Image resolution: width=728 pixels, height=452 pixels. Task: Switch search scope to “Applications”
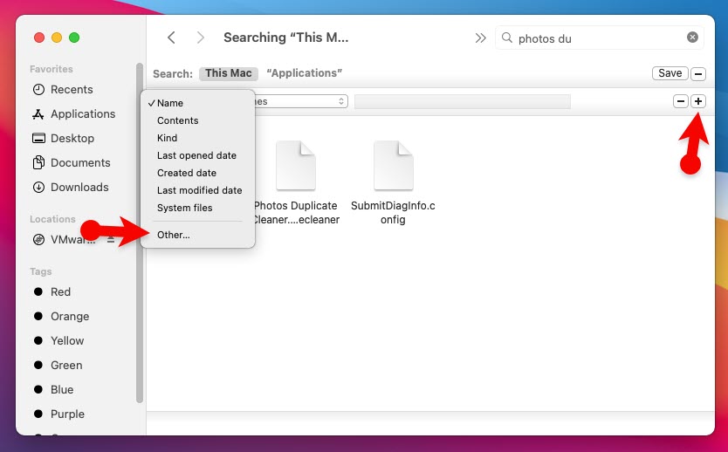coord(304,73)
